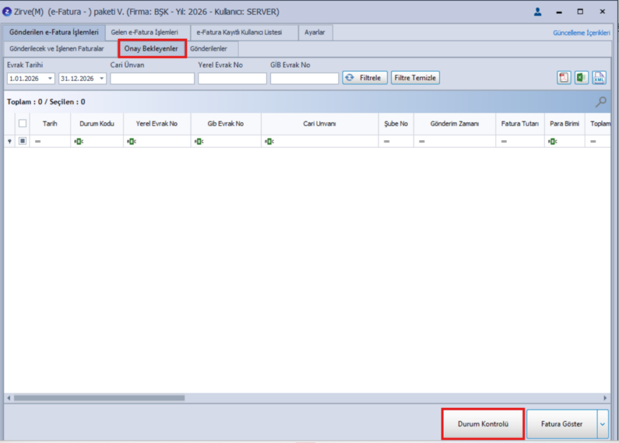Sort by Gib Evrak No column header

point(226,124)
